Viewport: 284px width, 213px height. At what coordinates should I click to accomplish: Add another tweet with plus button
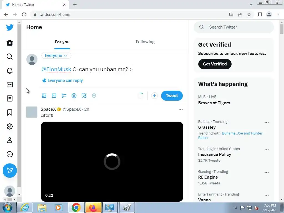154,96
